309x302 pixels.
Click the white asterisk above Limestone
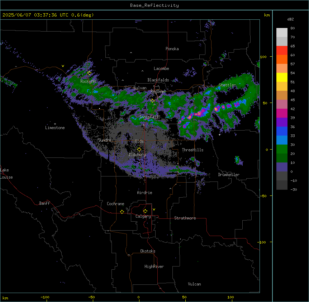(x=55, y=124)
